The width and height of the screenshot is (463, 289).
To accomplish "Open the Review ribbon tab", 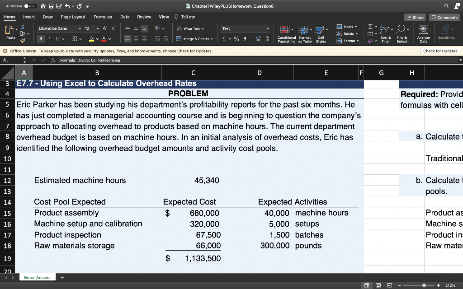I will (144, 16).
